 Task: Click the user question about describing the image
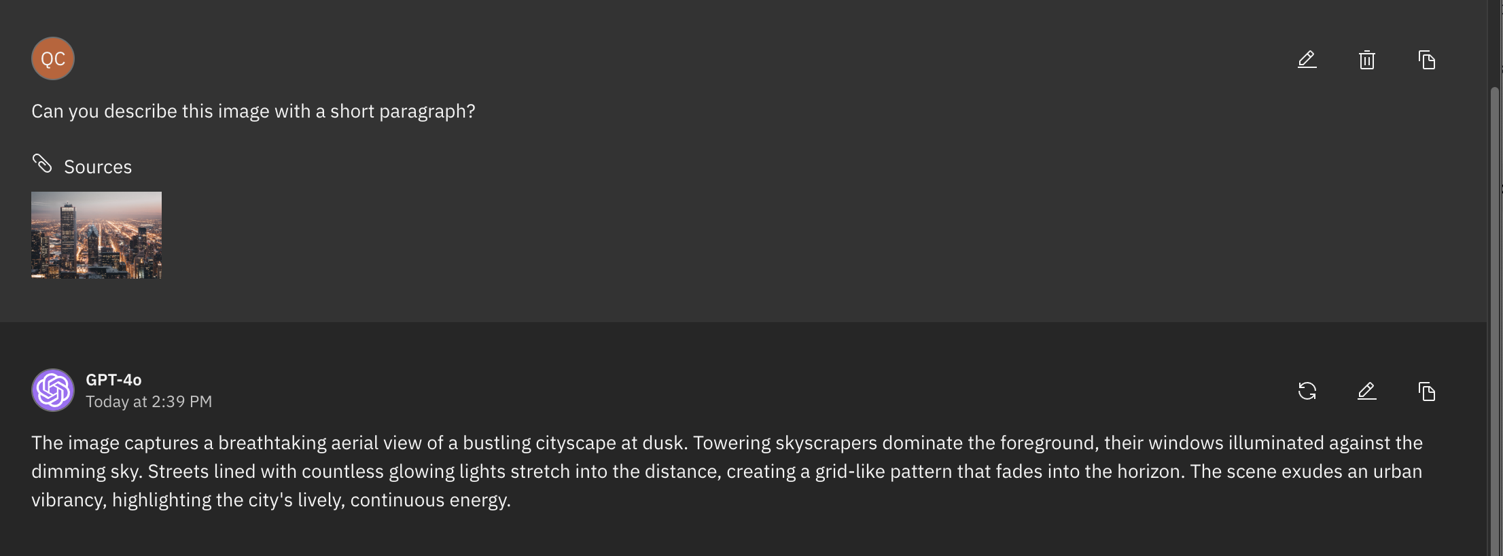click(x=253, y=111)
